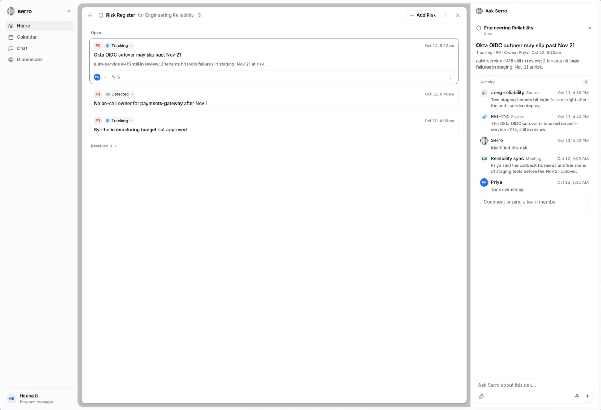601x410 pixels.
Task: Collapse the left sidebar
Action: 69,11
